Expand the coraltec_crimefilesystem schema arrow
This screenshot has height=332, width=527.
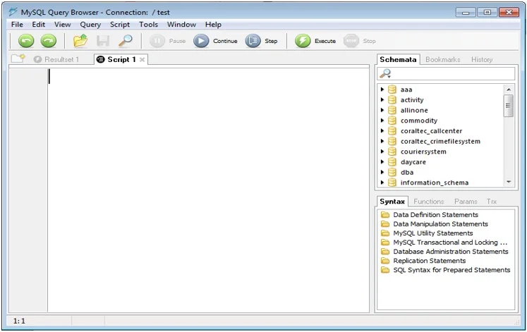[382, 141]
